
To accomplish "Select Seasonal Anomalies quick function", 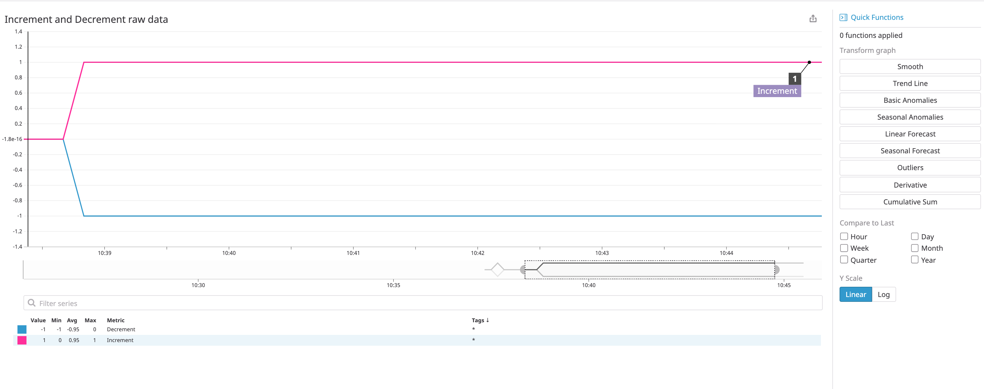I will click(909, 117).
